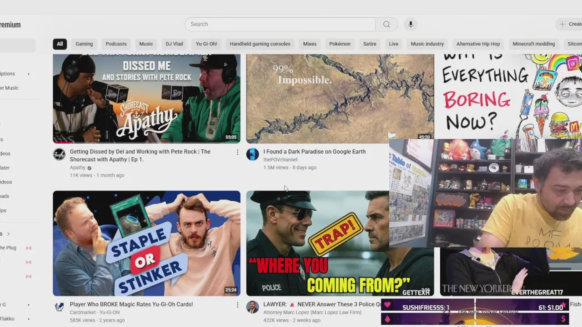The height and width of the screenshot is (327, 582).
Task: Open the Getting Dissed by Del video title
Action: [x=140, y=155]
